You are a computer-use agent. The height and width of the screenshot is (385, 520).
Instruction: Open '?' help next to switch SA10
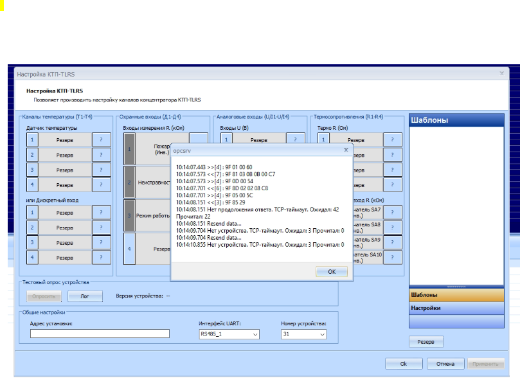click(x=393, y=257)
